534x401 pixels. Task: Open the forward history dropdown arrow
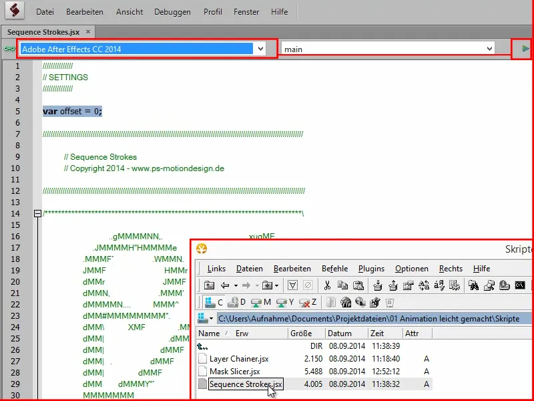click(x=257, y=285)
